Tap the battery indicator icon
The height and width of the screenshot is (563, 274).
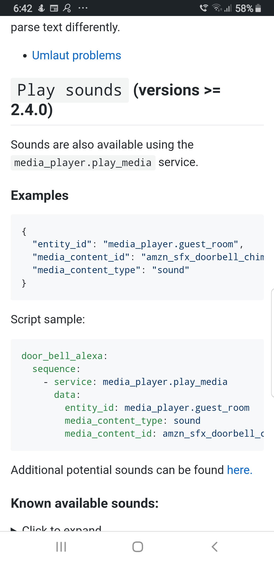click(258, 8)
